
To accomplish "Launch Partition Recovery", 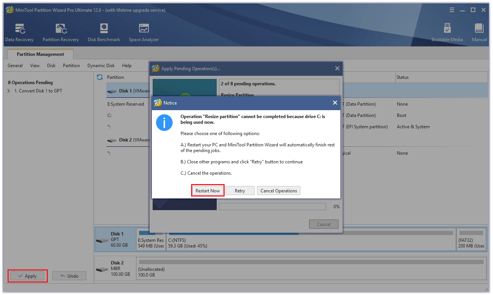I will pos(61,33).
